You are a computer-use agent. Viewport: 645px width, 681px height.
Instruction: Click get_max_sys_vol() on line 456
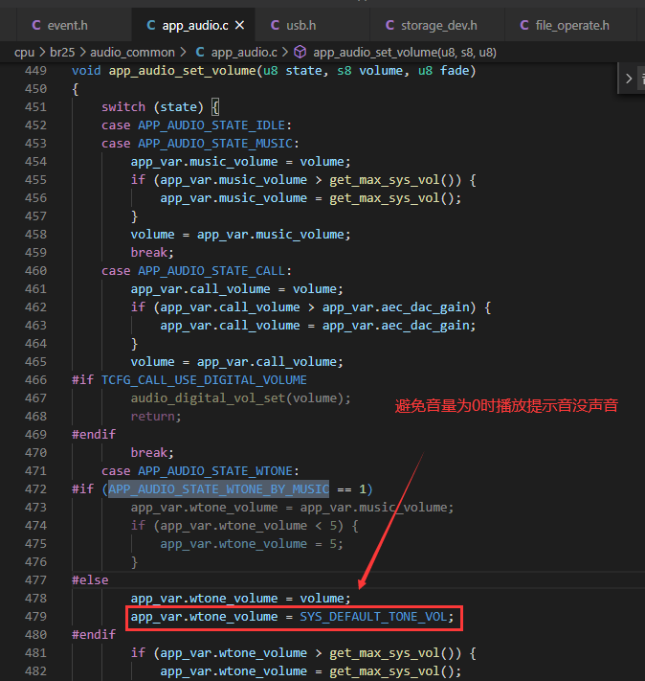click(392, 198)
